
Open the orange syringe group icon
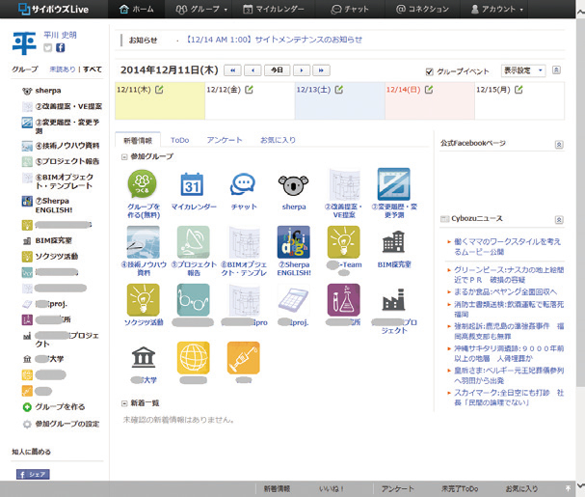243,358
